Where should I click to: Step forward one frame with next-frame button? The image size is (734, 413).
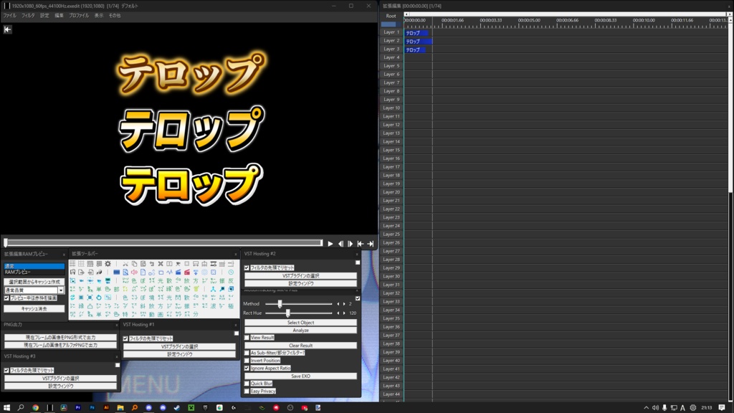tap(350, 244)
